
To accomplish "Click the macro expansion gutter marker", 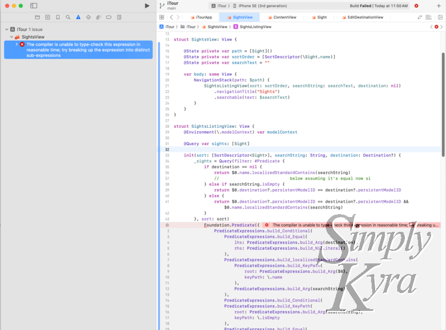I will coord(167,225).
